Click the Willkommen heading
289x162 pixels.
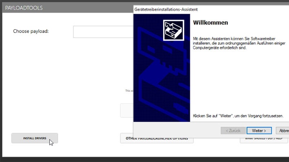point(210,23)
